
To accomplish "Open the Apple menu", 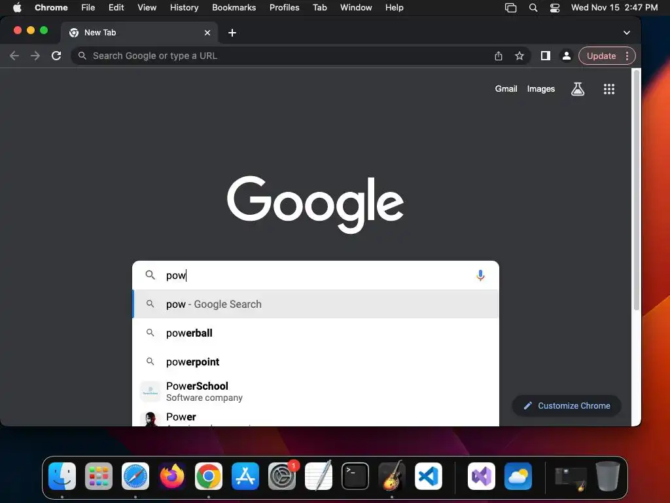I will [x=17, y=8].
